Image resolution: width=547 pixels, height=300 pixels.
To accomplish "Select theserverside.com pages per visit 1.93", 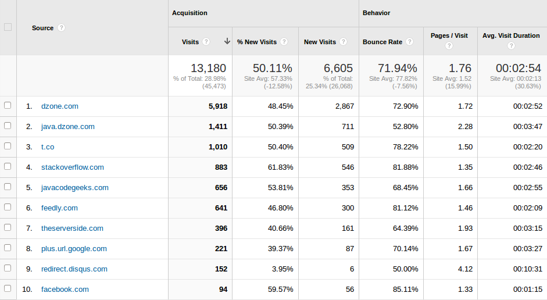I will click(x=466, y=228).
